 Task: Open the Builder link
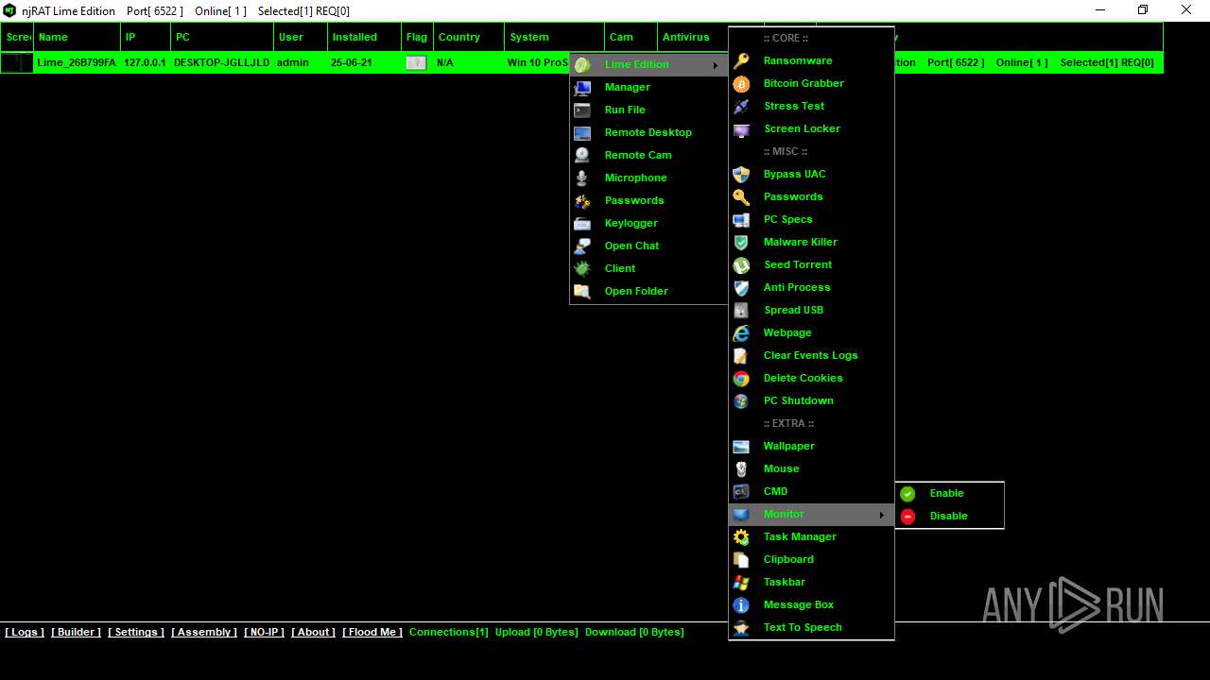click(76, 632)
